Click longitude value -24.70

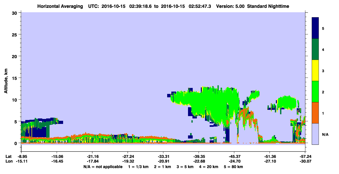(x=234, y=161)
